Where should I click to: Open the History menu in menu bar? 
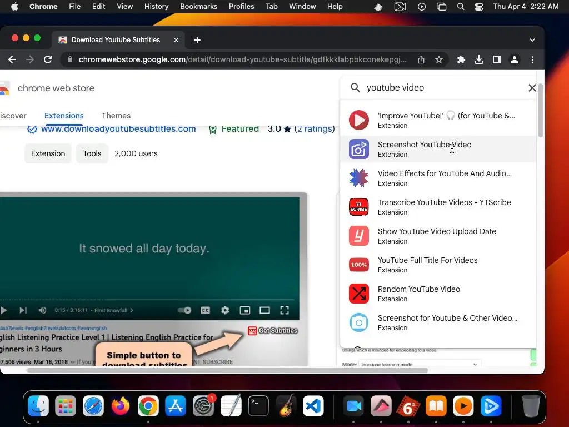point(156,7)
